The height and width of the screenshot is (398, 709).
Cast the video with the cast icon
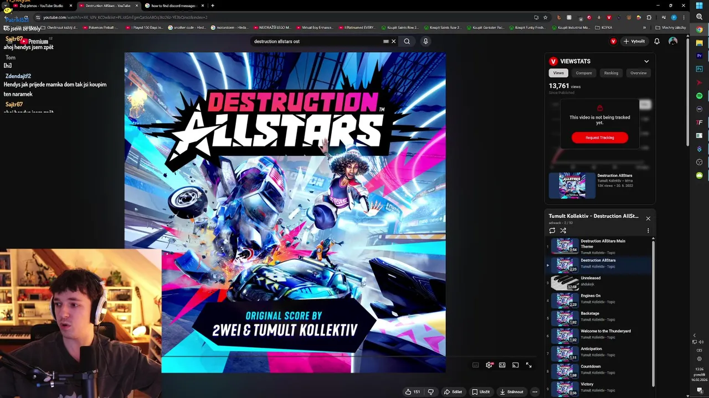[x=515, y=365]
